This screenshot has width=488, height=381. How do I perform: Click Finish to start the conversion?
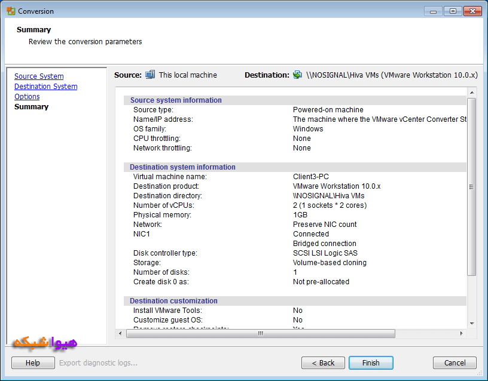click(371, 362)
